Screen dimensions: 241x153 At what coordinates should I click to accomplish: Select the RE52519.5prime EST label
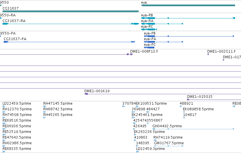[x=17, y=132]
